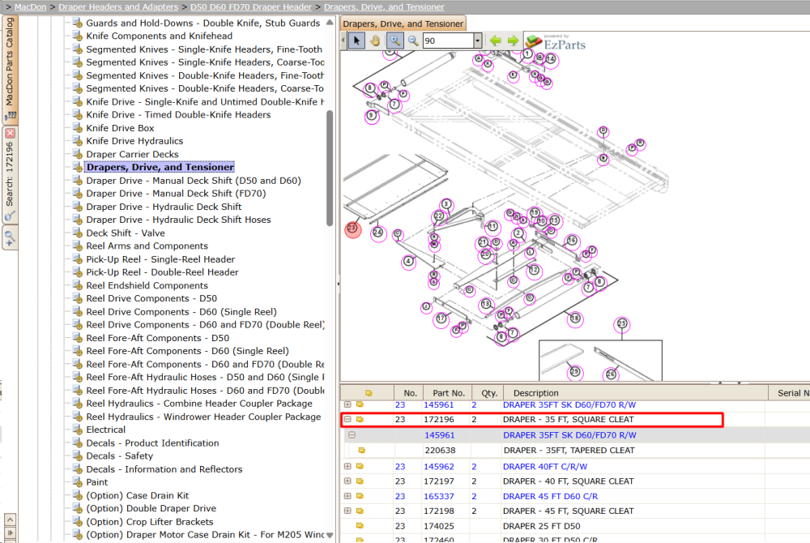This screenshot has height=543, width=810.
Task: Select Drapers, Drive, and Tensioner diagram tab
Action: pyautogui.click(x=403, y=24)
